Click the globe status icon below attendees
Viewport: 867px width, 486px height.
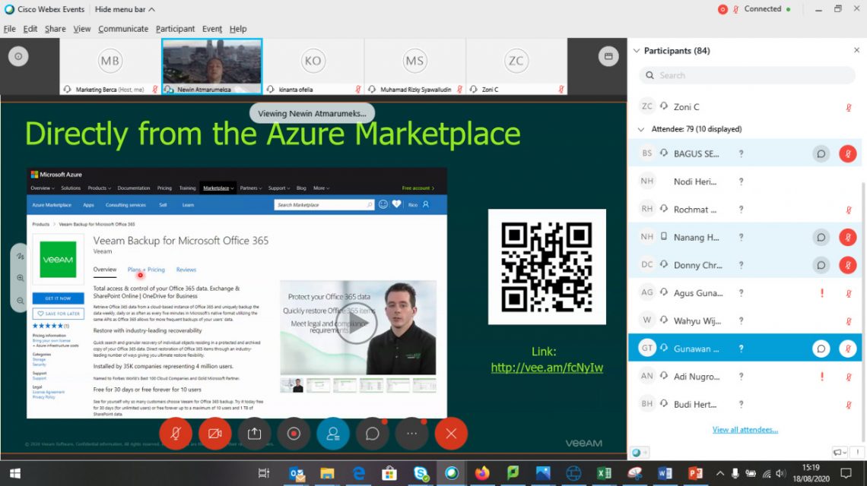(x=637, y=453)
